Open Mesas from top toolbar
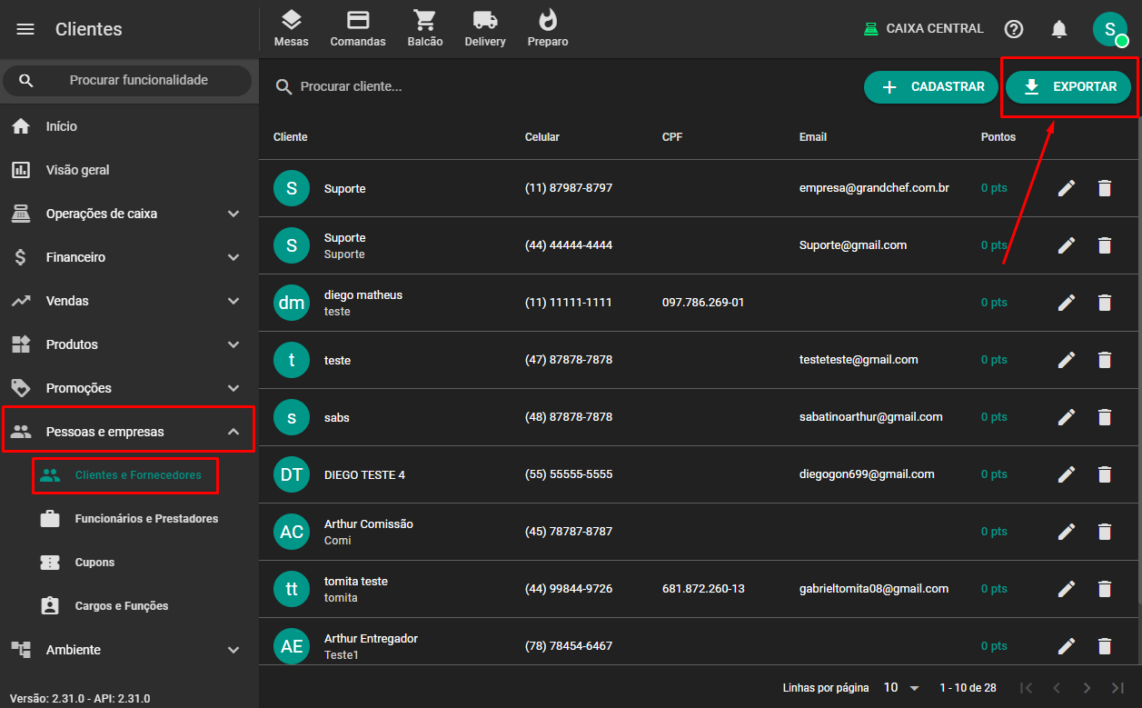The width and height of the screenshot is (1142, 708). click(291, 29)
